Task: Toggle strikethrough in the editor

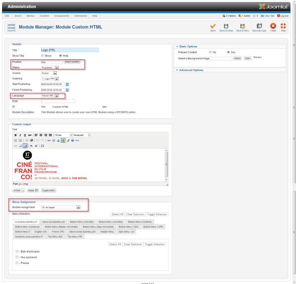Action: pos(30,135)
